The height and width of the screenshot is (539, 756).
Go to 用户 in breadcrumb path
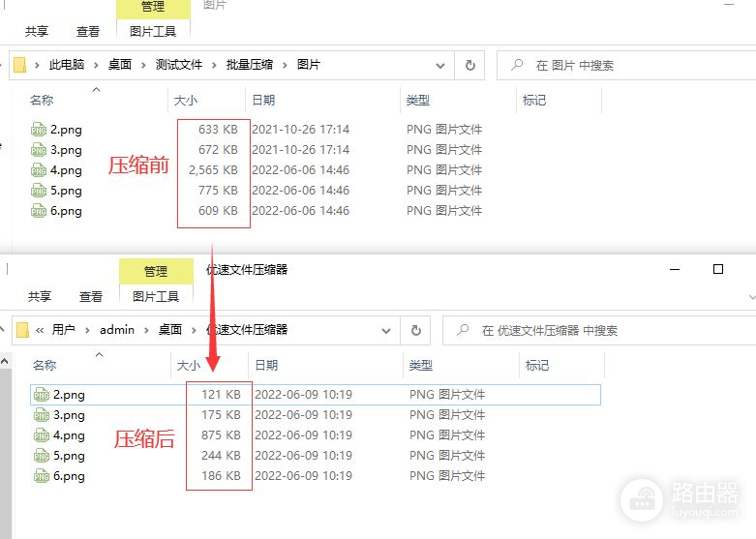pos(64,330)
